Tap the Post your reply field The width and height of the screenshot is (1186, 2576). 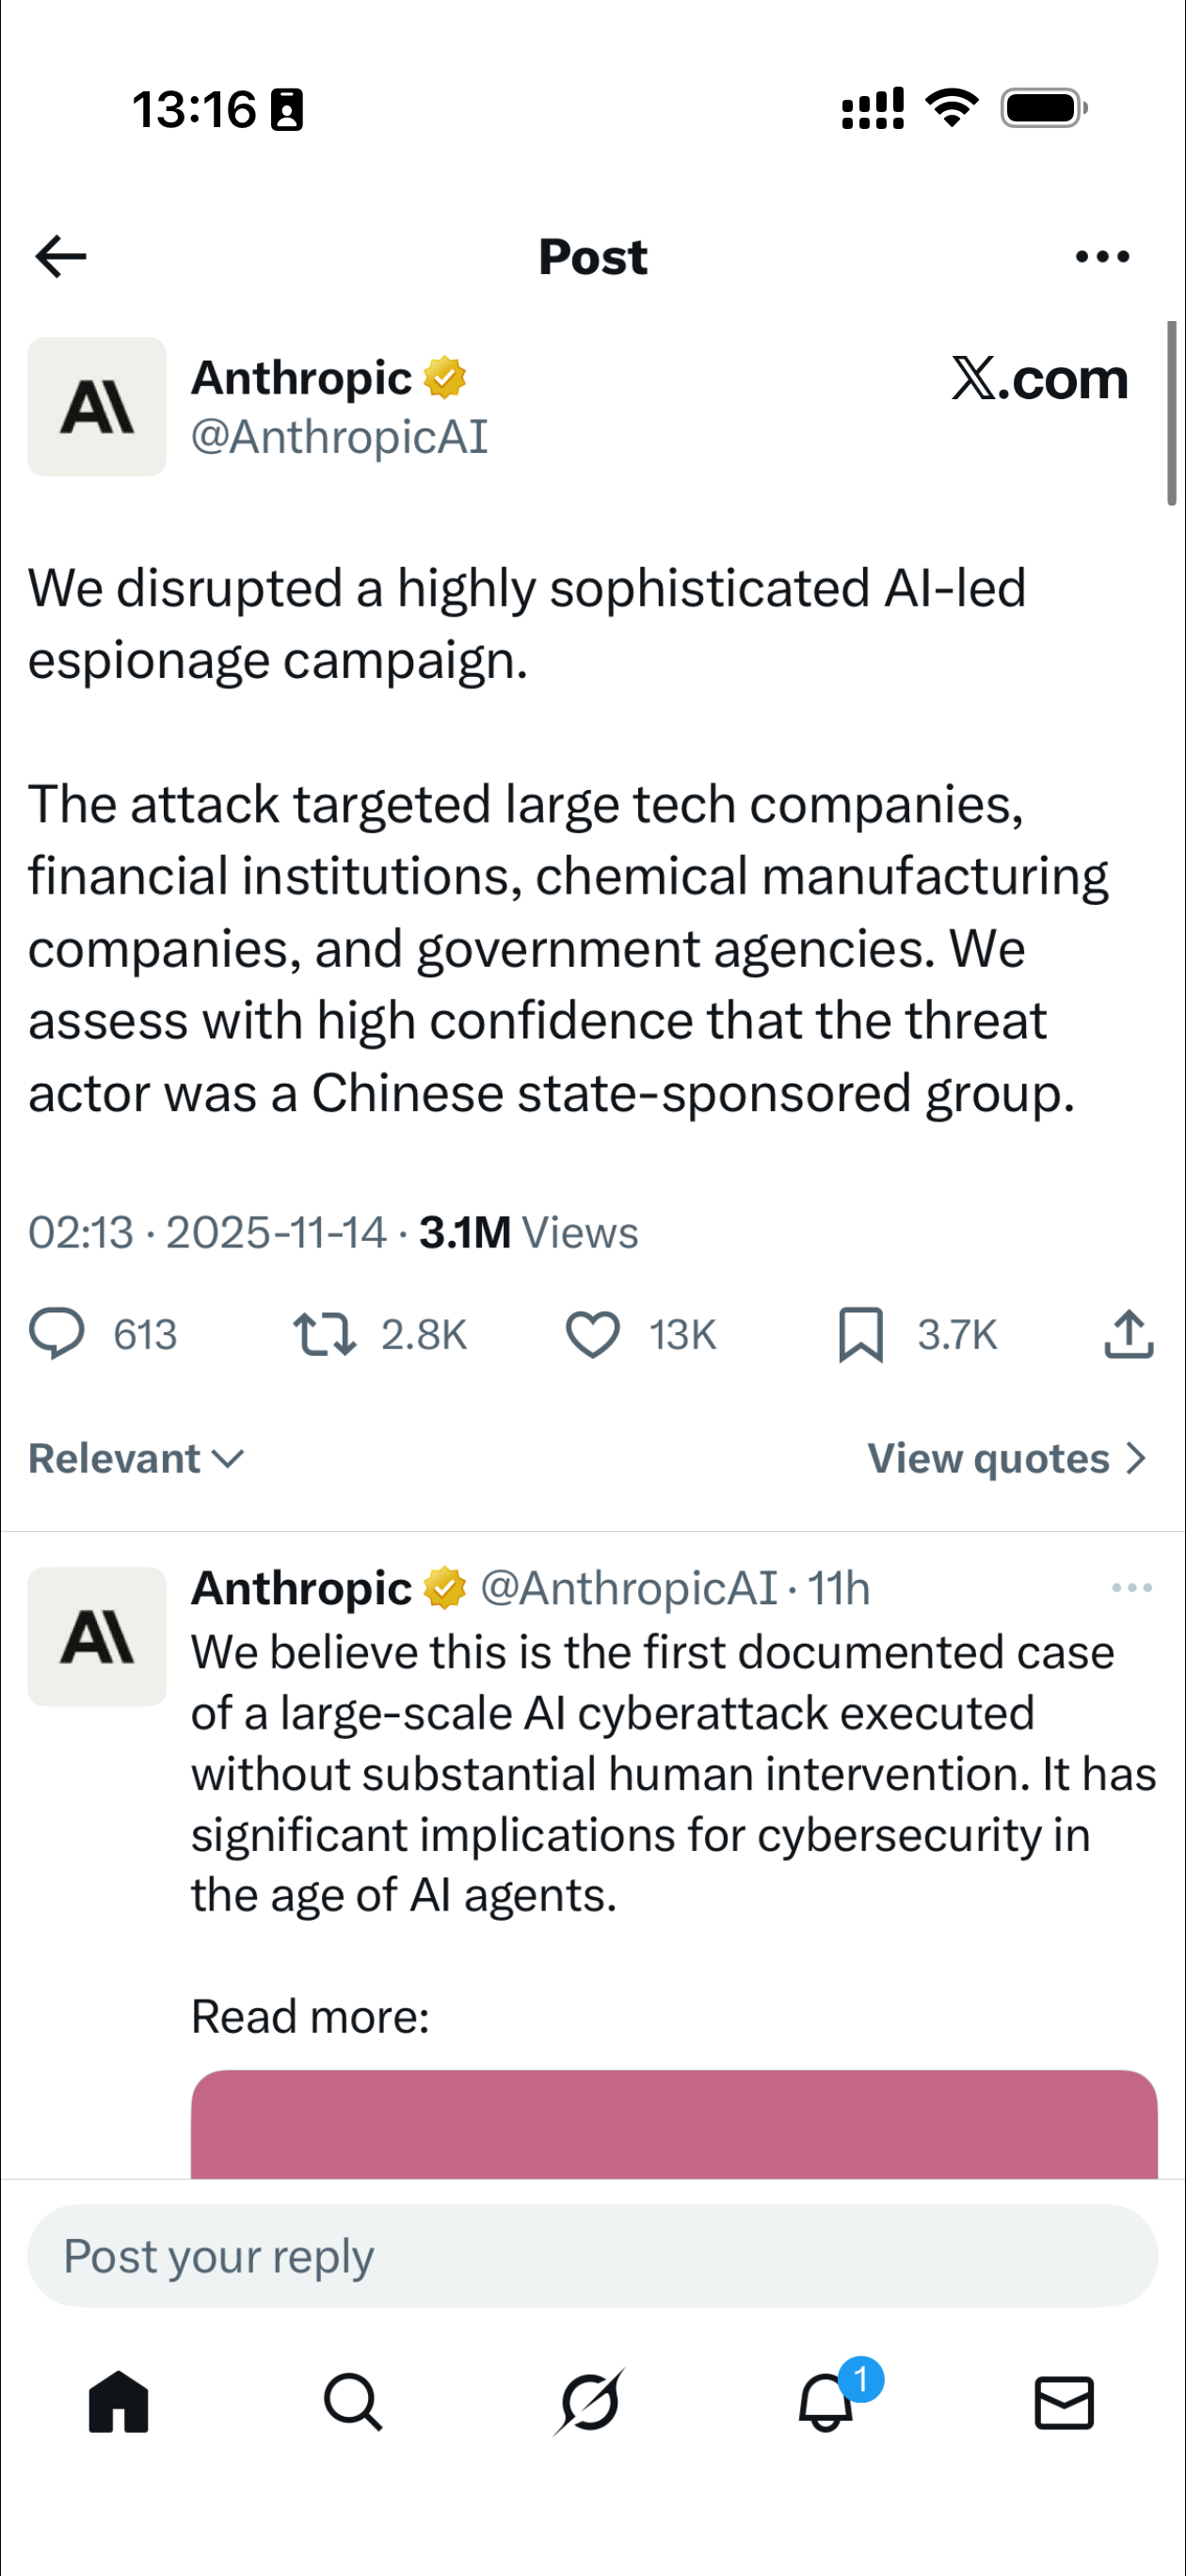[x=592, y=2256]
